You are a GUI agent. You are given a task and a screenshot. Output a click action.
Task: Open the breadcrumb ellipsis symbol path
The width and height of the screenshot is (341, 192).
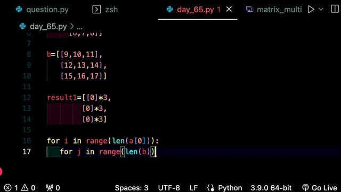tap(79, 27)
